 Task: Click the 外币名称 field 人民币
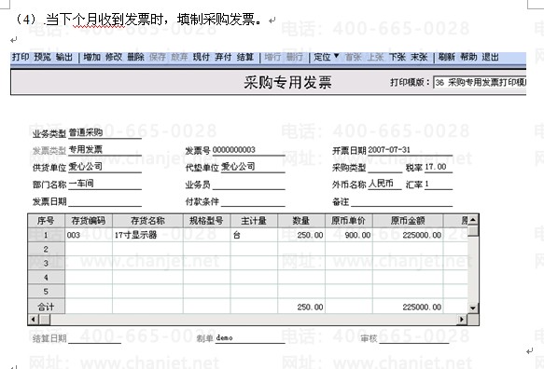tap(385, 184)
